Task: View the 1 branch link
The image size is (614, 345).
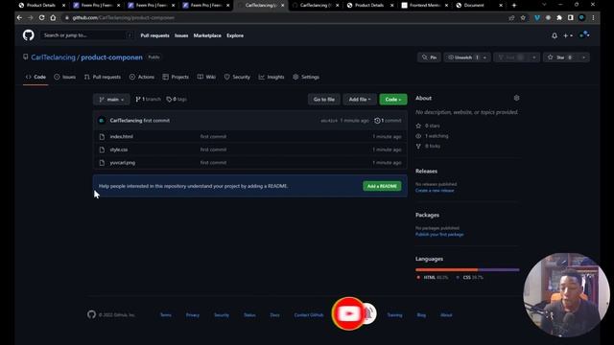Action: [148, 100]
